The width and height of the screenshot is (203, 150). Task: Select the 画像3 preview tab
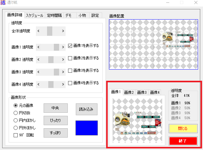pyautogui.click(x=142, y=93)
